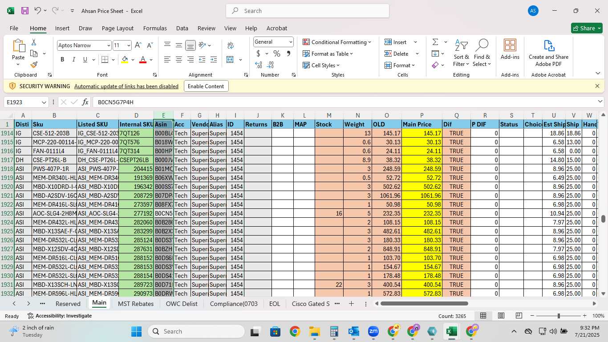Switch to the Formulas ribbon tab
The image size is (608, 342).
(155, 28)
